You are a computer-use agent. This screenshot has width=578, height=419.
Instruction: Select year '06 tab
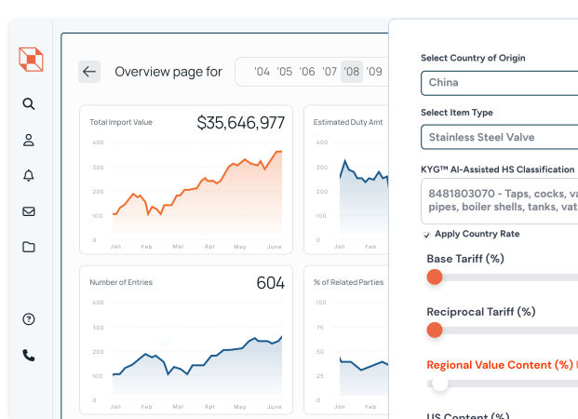307,72
